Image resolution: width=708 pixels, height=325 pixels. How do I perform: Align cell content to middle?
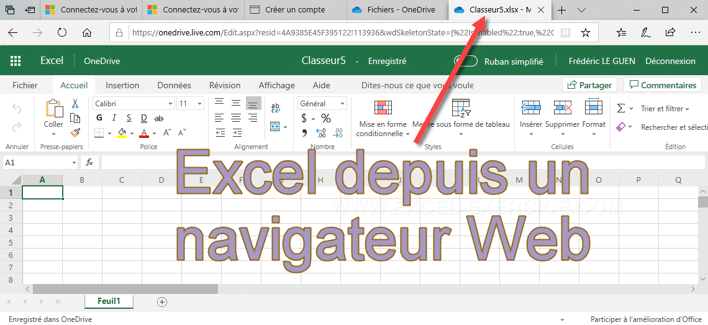pyautogui.click(x=236, y=103)
